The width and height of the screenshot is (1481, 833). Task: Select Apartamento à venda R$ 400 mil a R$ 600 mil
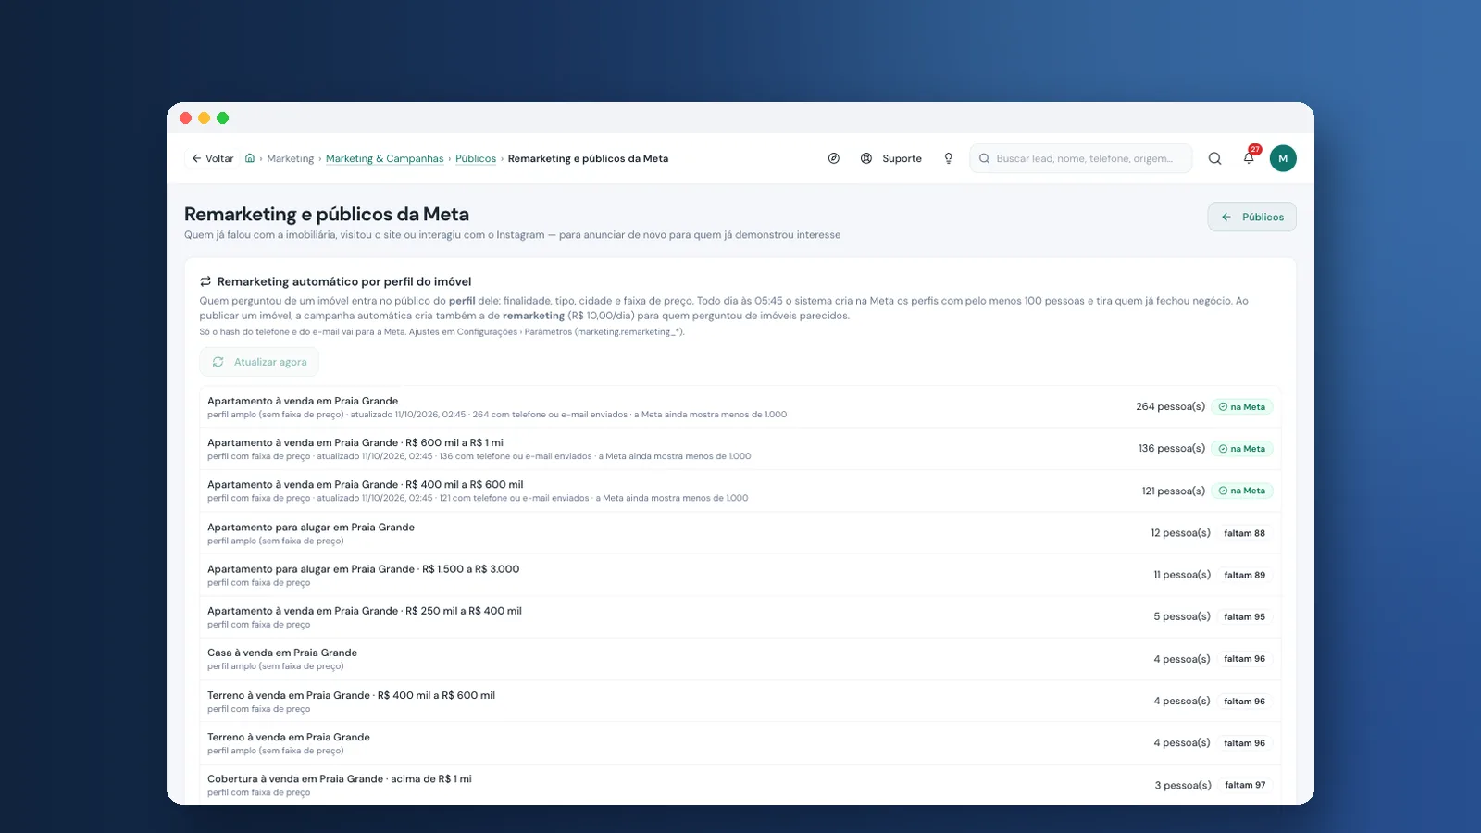coord(740,491)
